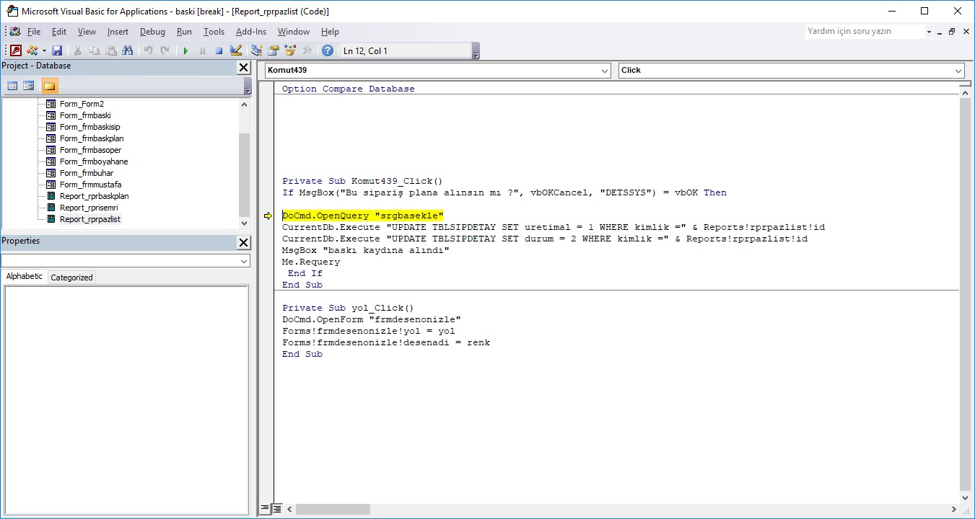Select Report_rprbaskplan in project tree
Image resolution: width=975 pixels, height=519 pixels.
[94, 196]
